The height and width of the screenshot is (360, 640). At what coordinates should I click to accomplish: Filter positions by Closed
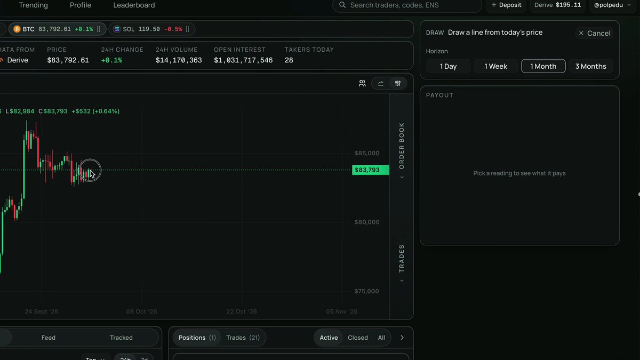(x=358, y=338)
